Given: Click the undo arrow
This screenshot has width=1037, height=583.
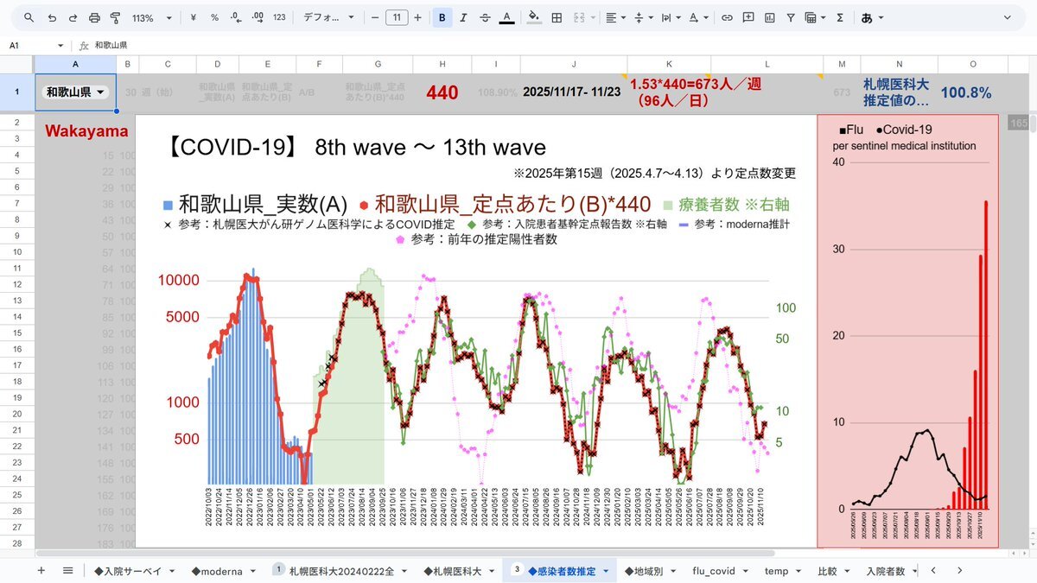Looking at the screenshot, I should click(52, 17).
